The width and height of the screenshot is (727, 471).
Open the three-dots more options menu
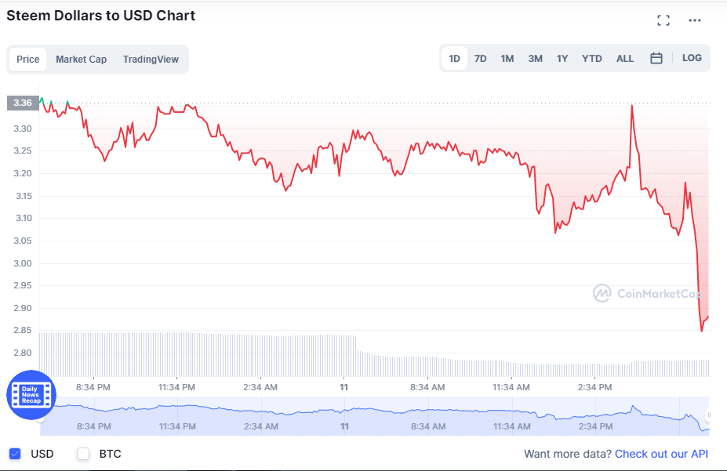(x=695, y=20)
